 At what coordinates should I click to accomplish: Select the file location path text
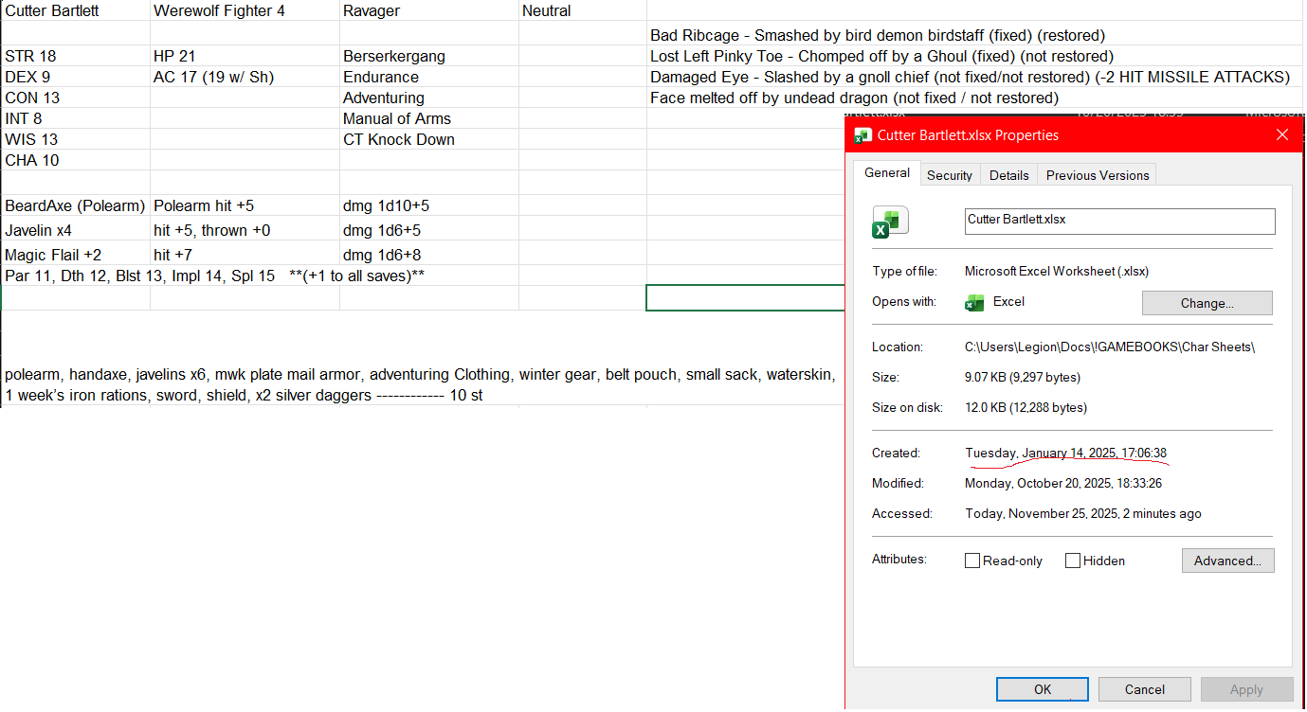[x=1110, y=347]
